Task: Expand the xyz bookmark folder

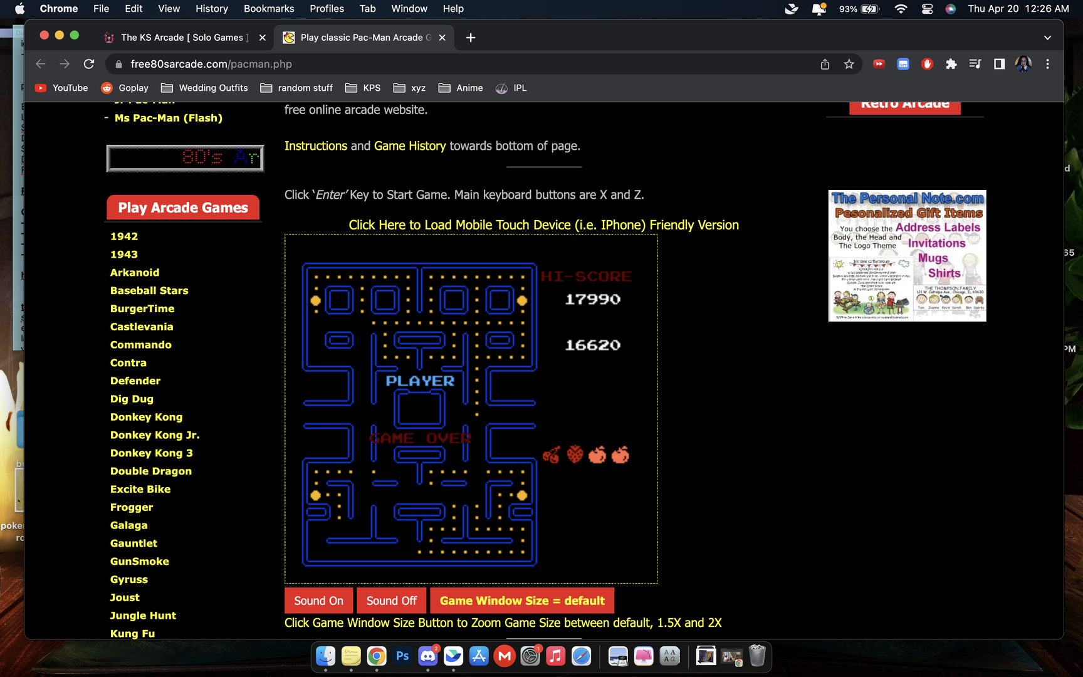Action: click(409, 88)
